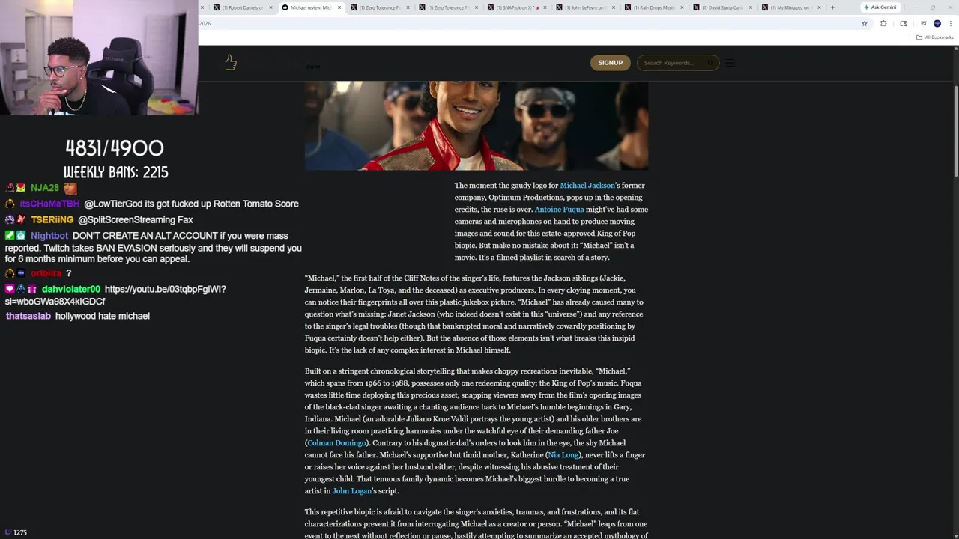The image size is (959, 539).
Task: Open the All Bookmarks folder
Action: (934, 37)
